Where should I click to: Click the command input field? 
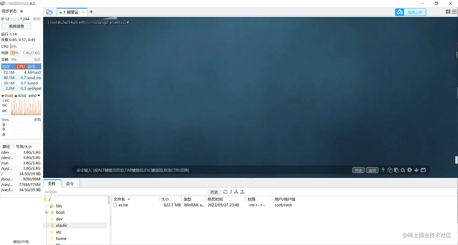point(212,170)
